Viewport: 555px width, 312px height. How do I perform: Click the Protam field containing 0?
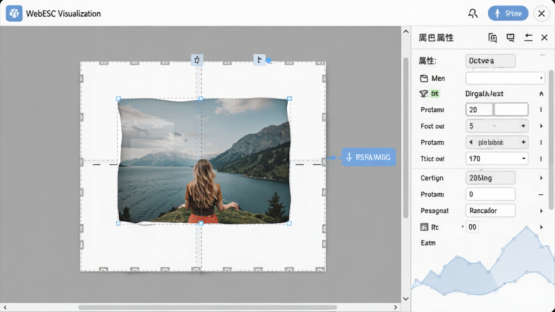(490, 194)
